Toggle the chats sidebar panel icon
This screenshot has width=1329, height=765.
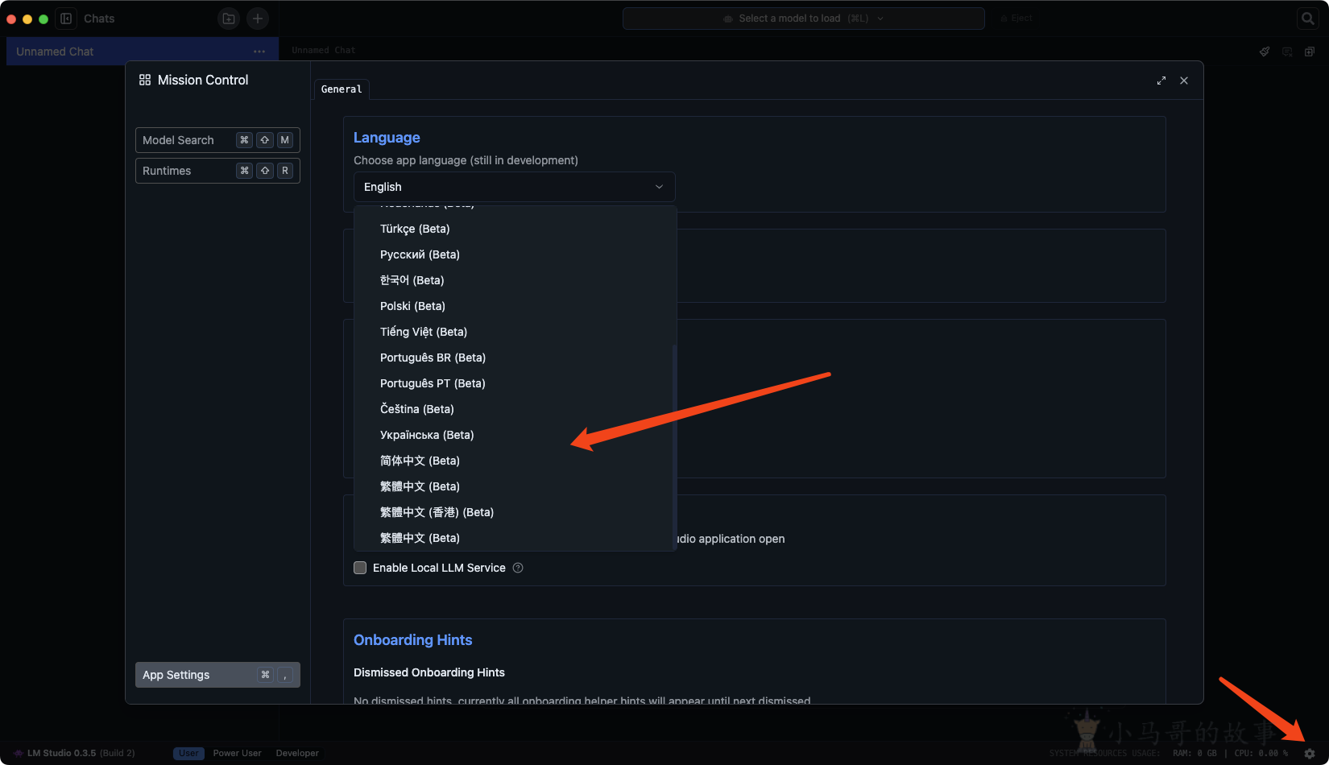[66, 19]
